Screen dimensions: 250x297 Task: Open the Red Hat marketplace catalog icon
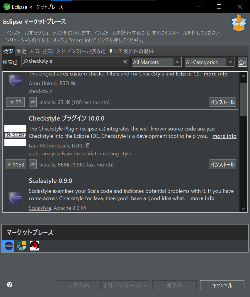34,246
